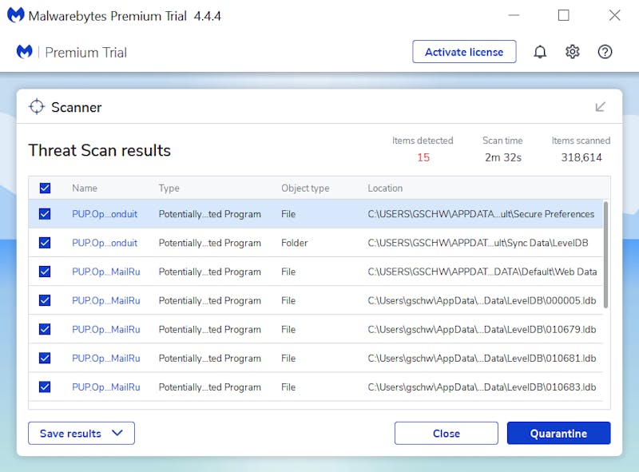639x472 pixels.
Task: Click the Scanner crosshair icon
Action: [x=37, y=107]
